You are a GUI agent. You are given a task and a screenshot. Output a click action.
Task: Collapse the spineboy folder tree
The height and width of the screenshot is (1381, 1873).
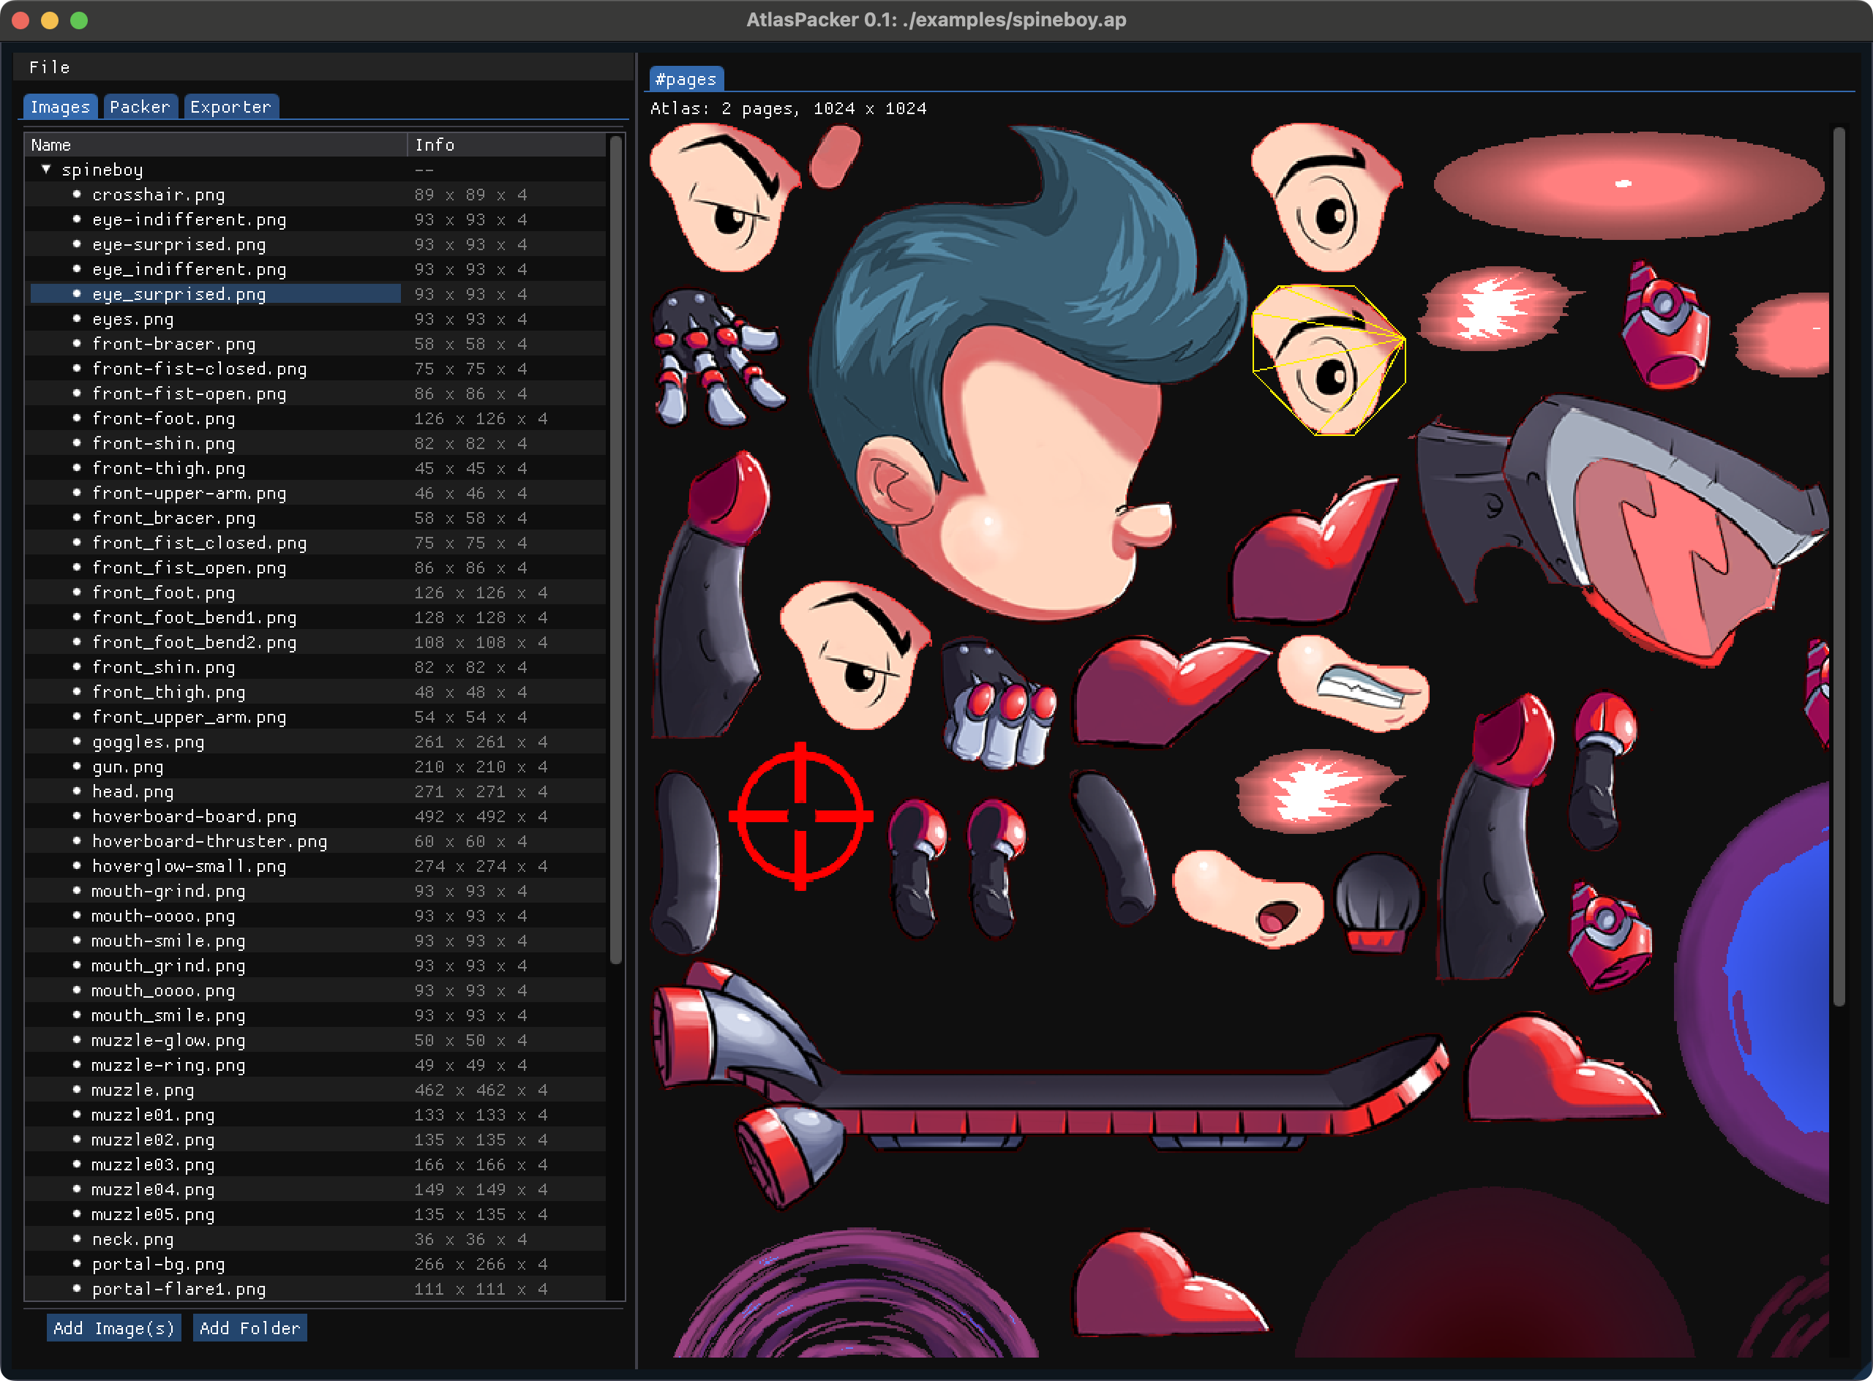[46, 169]
